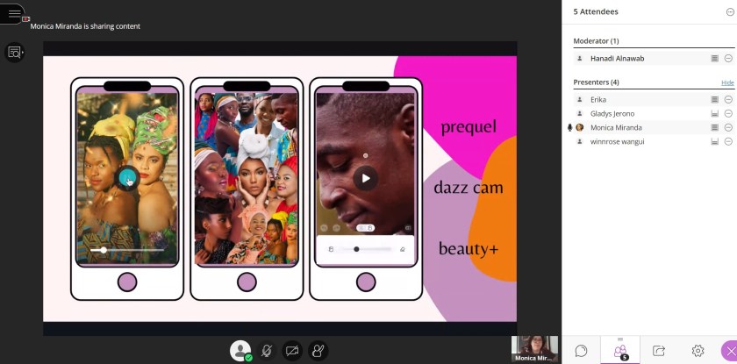The image size is (737, 364).
Task: Raise hand using the bottom bar icon
Action: 318,350
